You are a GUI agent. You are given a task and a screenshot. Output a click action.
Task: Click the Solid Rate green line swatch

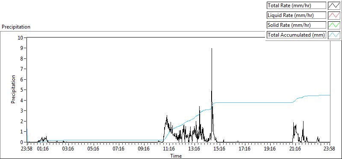[334, 25]
